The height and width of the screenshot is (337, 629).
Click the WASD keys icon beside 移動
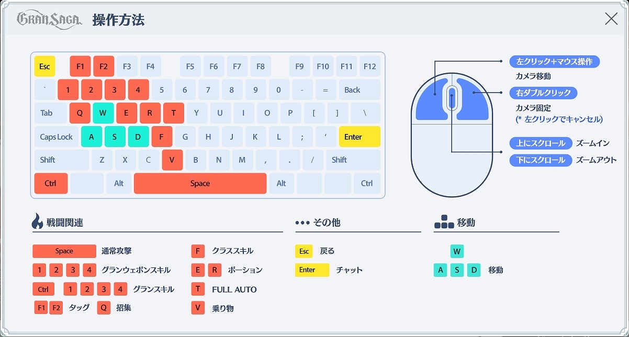(444, 222)
